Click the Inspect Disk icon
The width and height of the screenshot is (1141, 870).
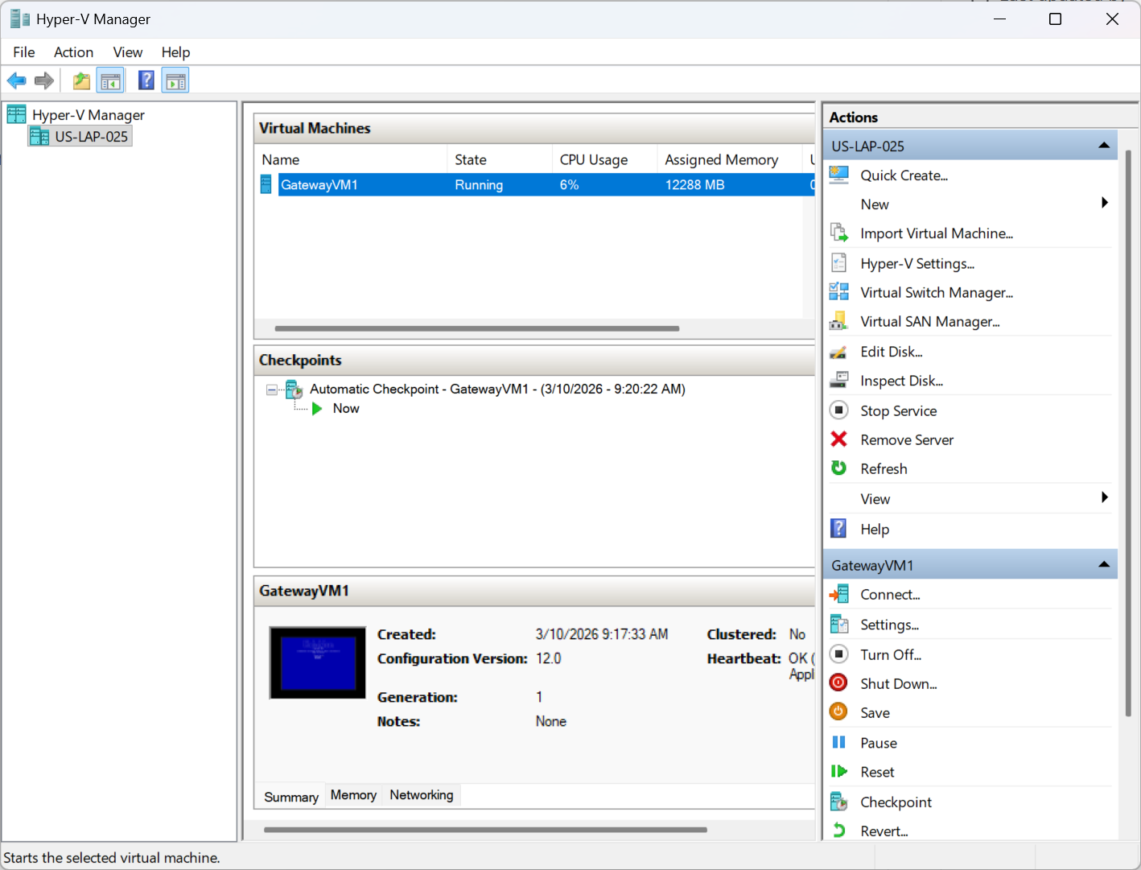coord(838,380)
